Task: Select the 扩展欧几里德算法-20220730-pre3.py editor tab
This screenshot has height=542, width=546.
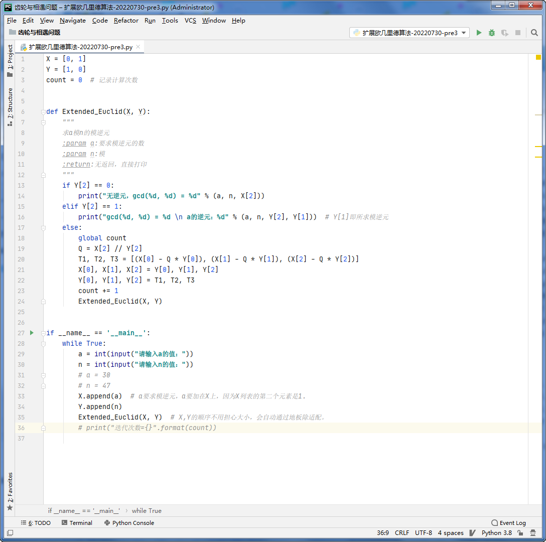Action: point(80,47)
